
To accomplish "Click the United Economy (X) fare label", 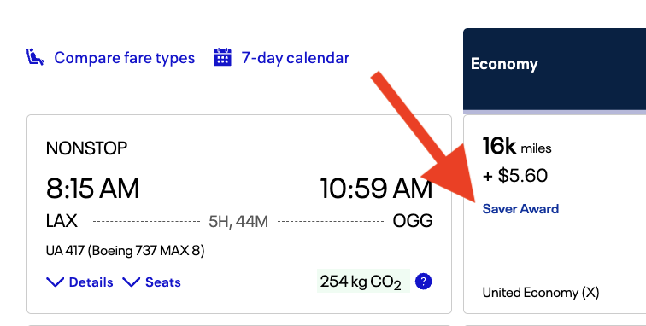I will 541,293.
